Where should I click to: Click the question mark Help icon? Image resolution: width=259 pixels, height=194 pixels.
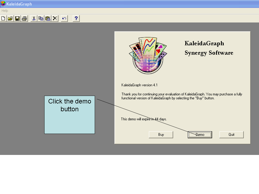(76, 18)
